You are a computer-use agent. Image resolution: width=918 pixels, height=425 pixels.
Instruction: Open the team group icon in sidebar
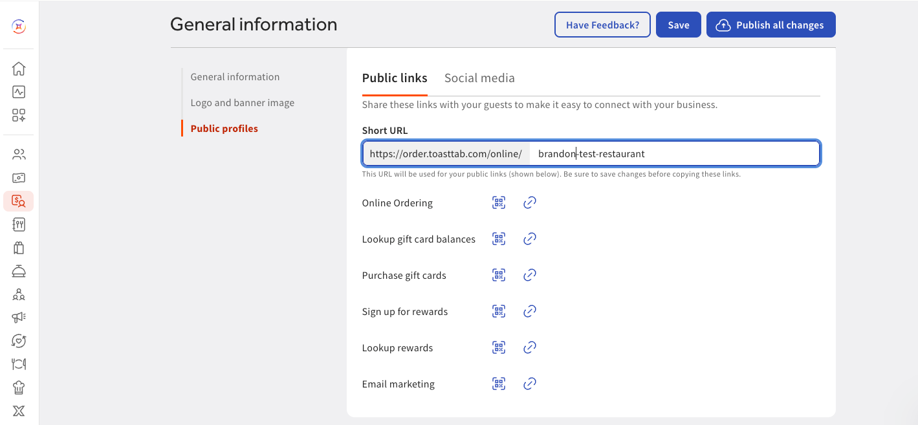tap(19, 294)
